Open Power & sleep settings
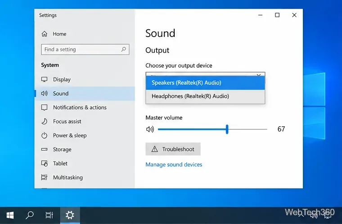 pyautogui.click(x=85, y=136)
